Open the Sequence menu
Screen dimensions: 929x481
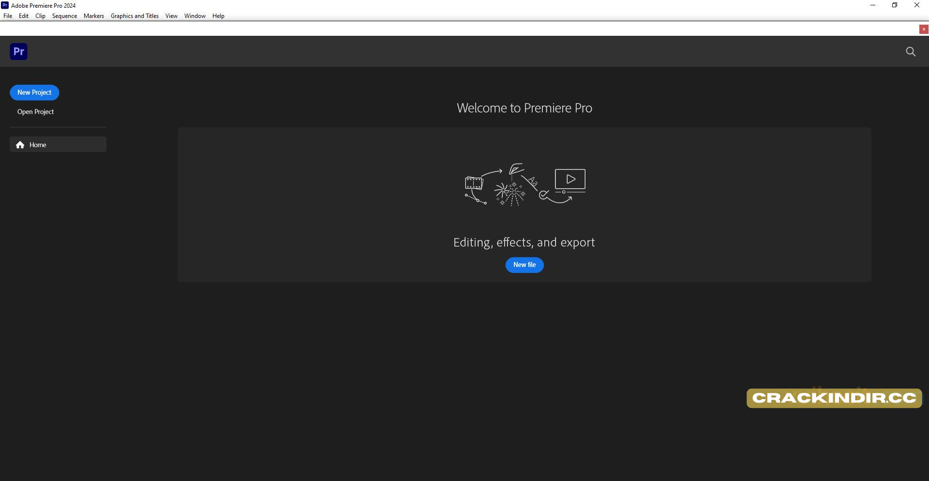pos(64,16)
